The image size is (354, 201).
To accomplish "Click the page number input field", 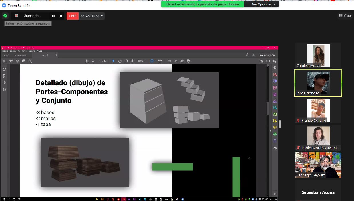I will 100,61.
